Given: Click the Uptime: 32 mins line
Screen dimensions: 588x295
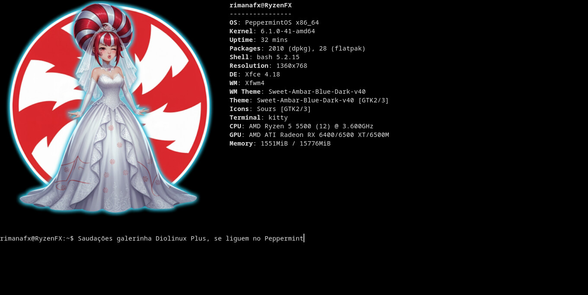Looking at the screenshot, I should 259,40.
